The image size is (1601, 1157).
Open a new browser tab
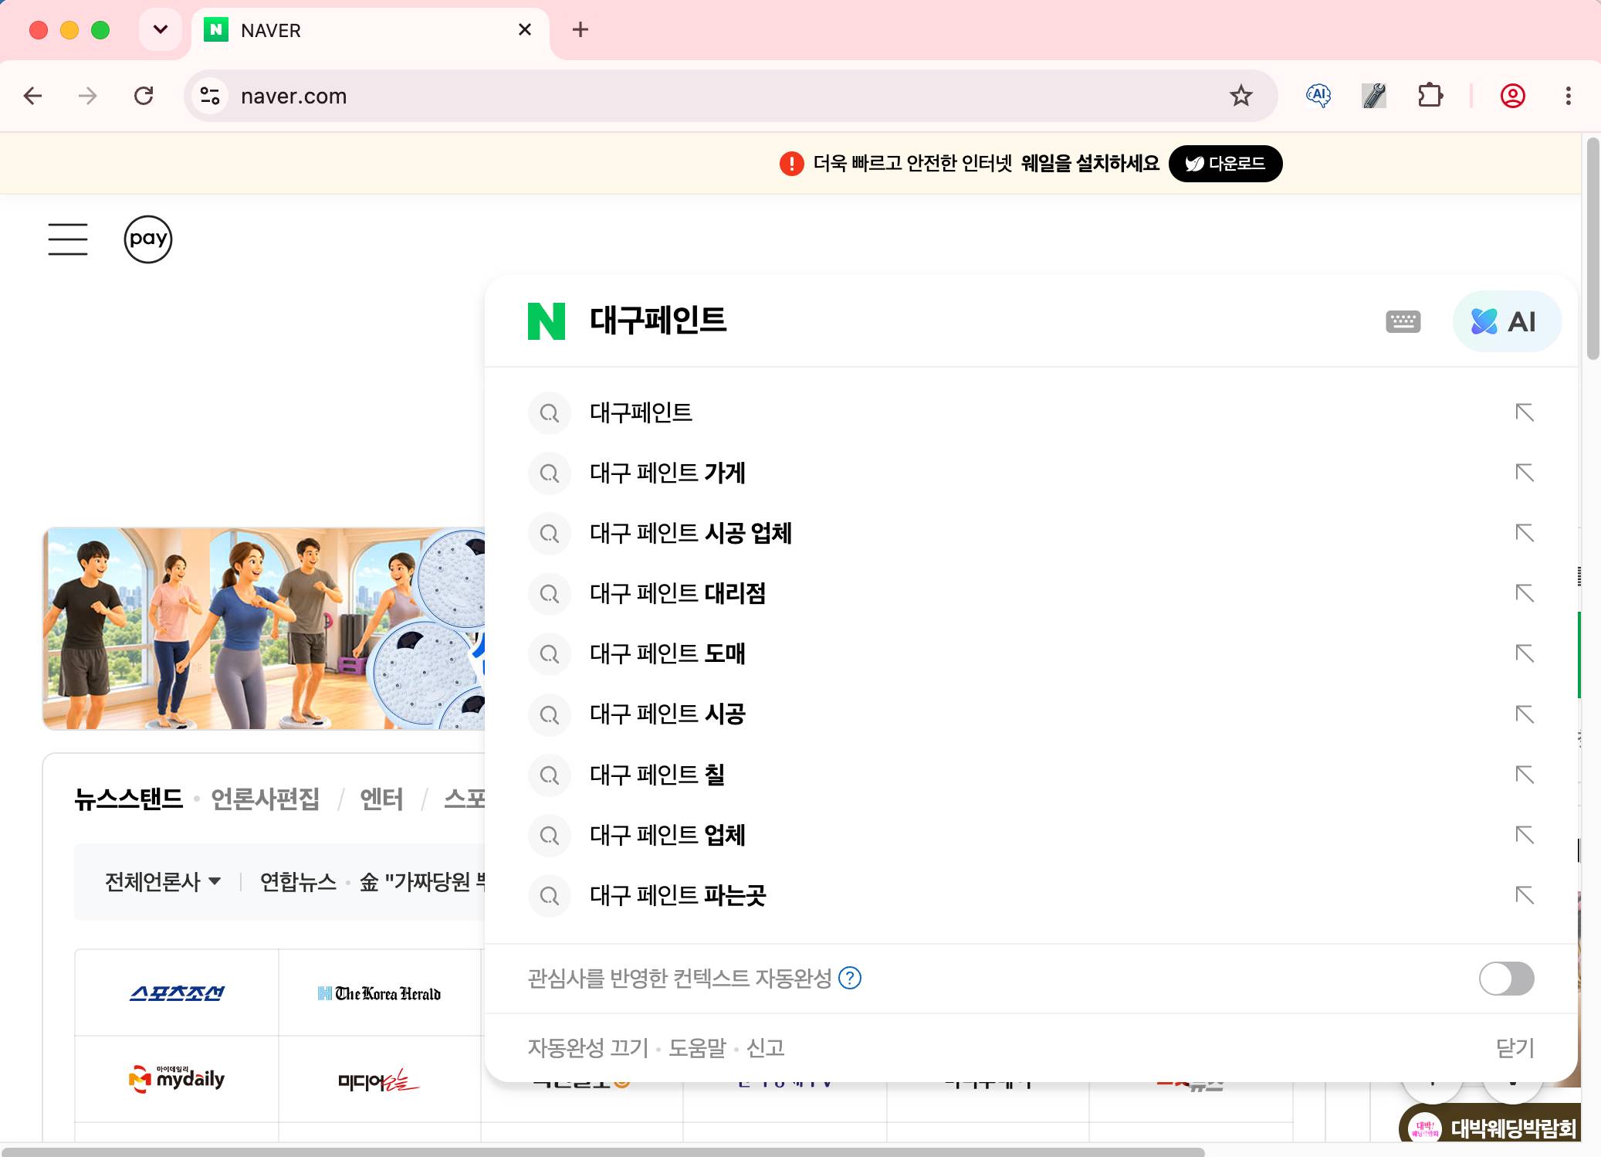[x=580, y=30]
